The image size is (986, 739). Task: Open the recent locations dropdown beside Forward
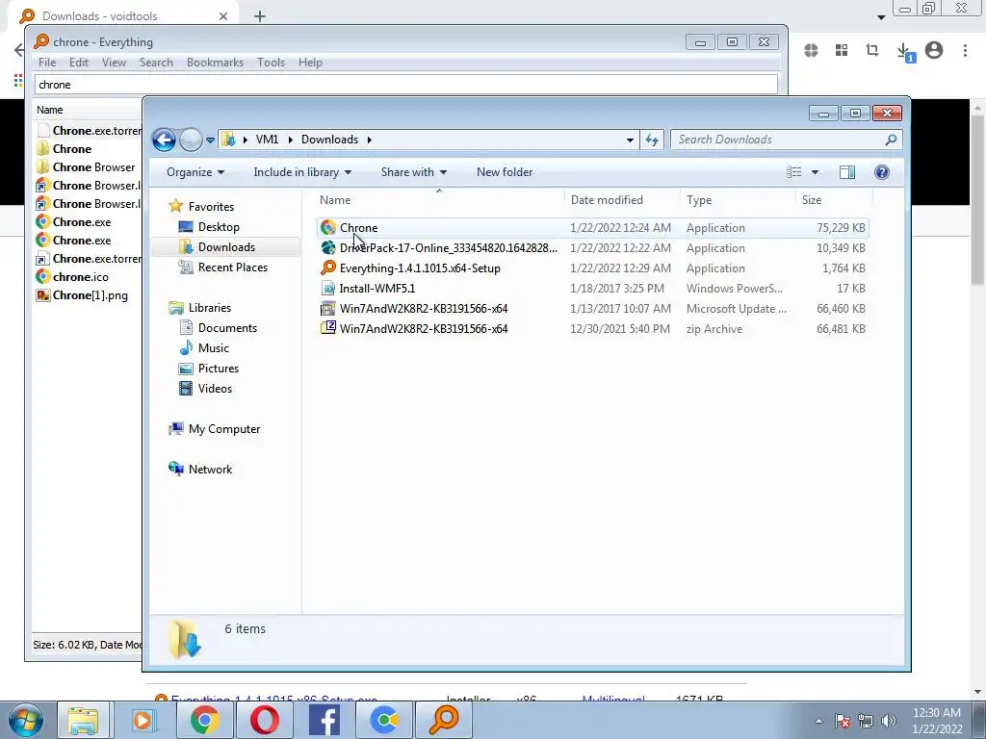pos(210,140)
